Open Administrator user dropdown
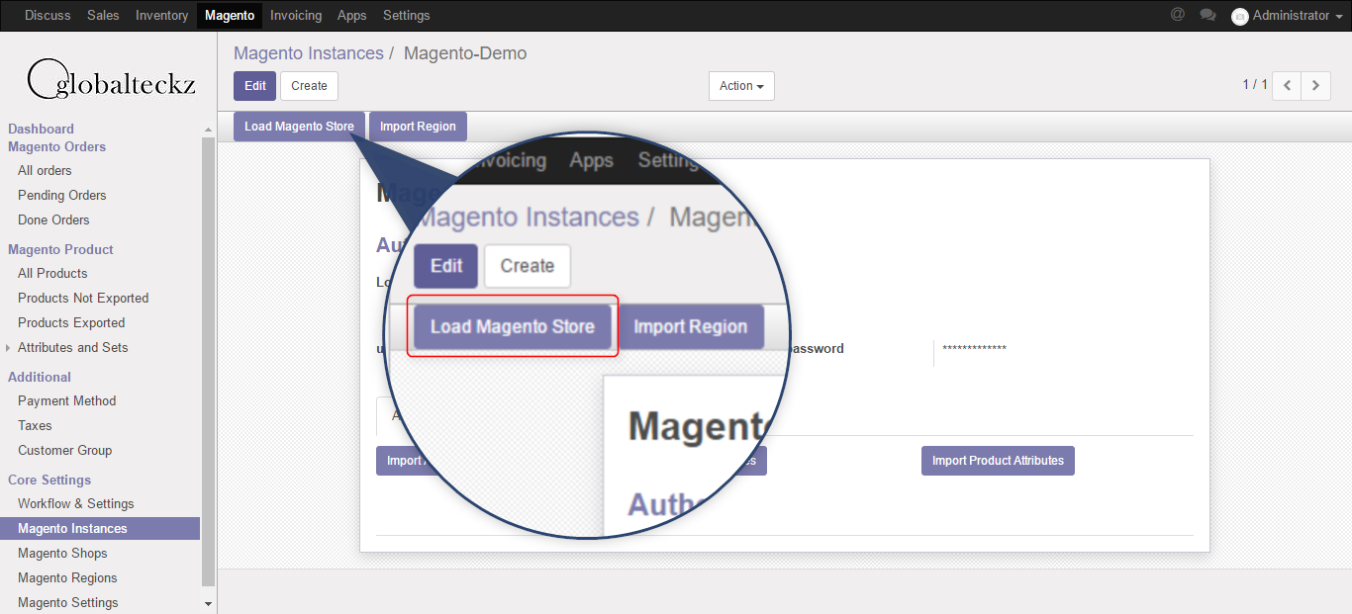The width and height of the screenshot is (1352, 614). (x=1290, y=15)
